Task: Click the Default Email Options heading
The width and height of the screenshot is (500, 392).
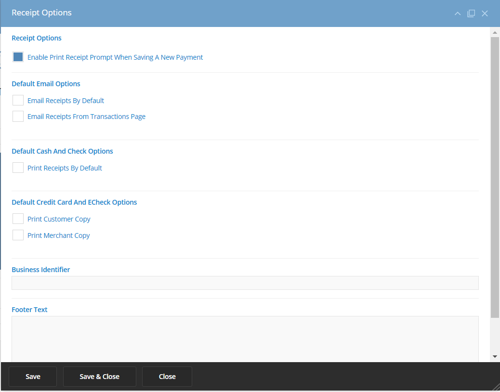Action: click(x=46, y=83)
